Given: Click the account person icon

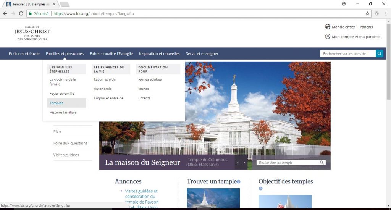Looking at the screenshot, I should 328,36.
